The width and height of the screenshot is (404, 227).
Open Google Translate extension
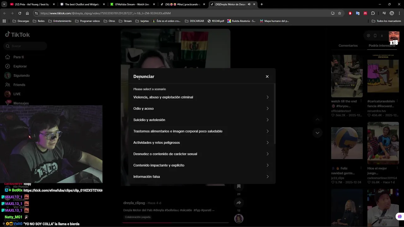[x=358, y=13]
